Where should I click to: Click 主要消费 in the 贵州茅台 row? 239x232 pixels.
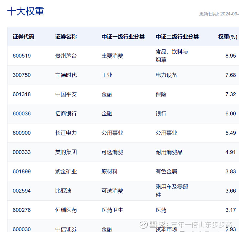tap(112, 56)
